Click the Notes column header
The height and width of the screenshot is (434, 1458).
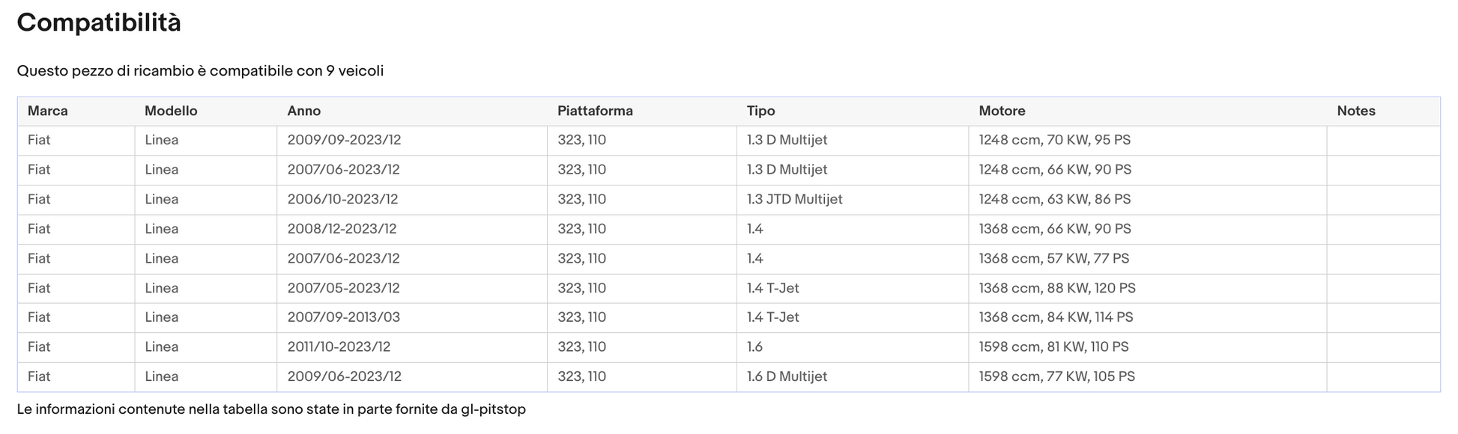pyautogui.click(x=1383, y=111)
